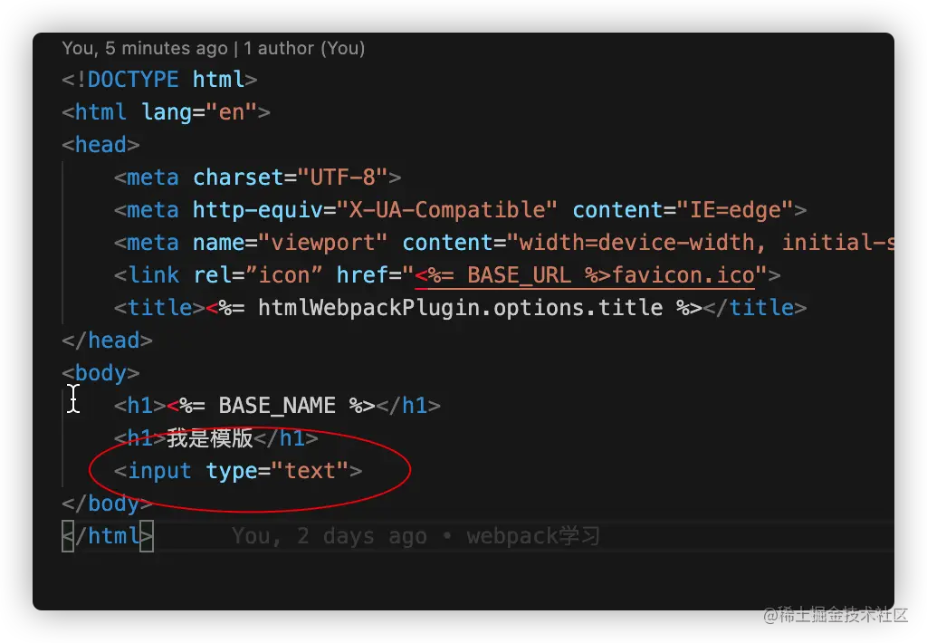Click the underlined BASE_URL favicon.ico href value
The height and width of the screenshot is (643, 927).
coord(585,275)
